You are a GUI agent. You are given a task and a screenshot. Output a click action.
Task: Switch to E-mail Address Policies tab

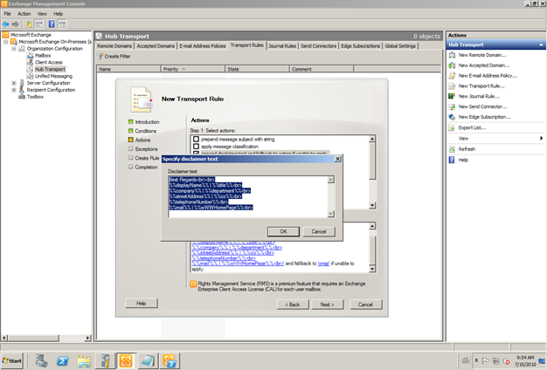(x=203, y=46)
